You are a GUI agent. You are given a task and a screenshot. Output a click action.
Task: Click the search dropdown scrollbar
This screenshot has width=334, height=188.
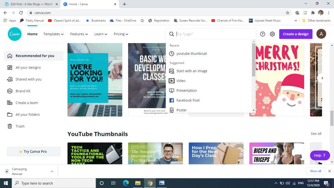pyautogui.click(x=253, y=60)
